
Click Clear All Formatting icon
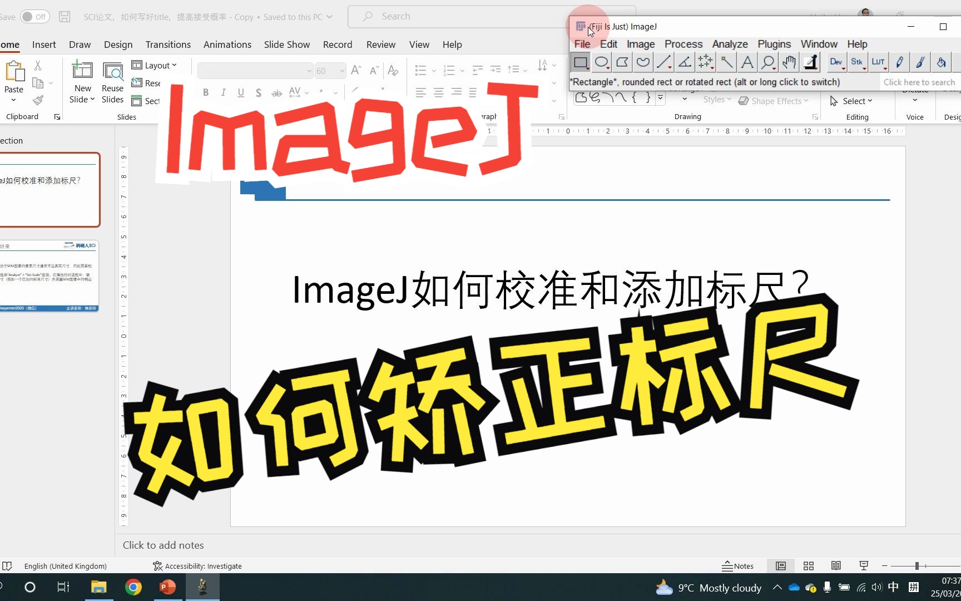393,70
